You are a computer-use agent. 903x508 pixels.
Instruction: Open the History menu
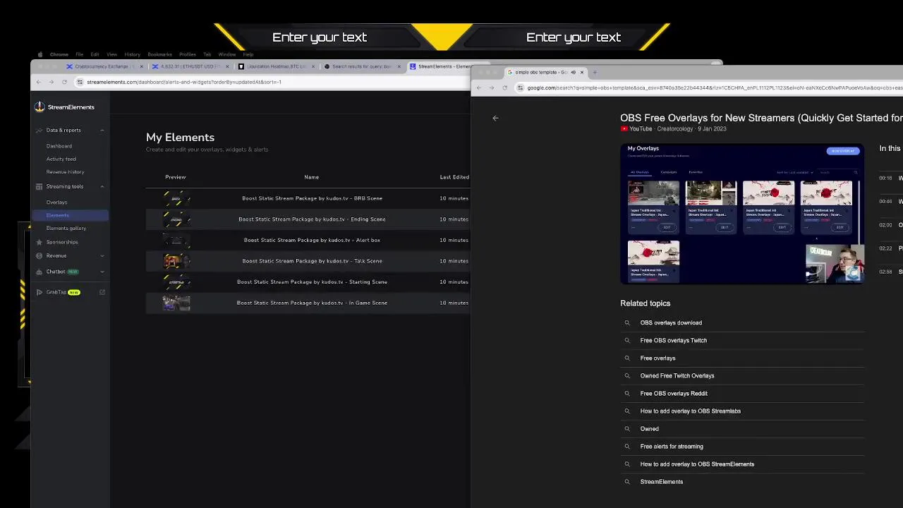[132, 54]
